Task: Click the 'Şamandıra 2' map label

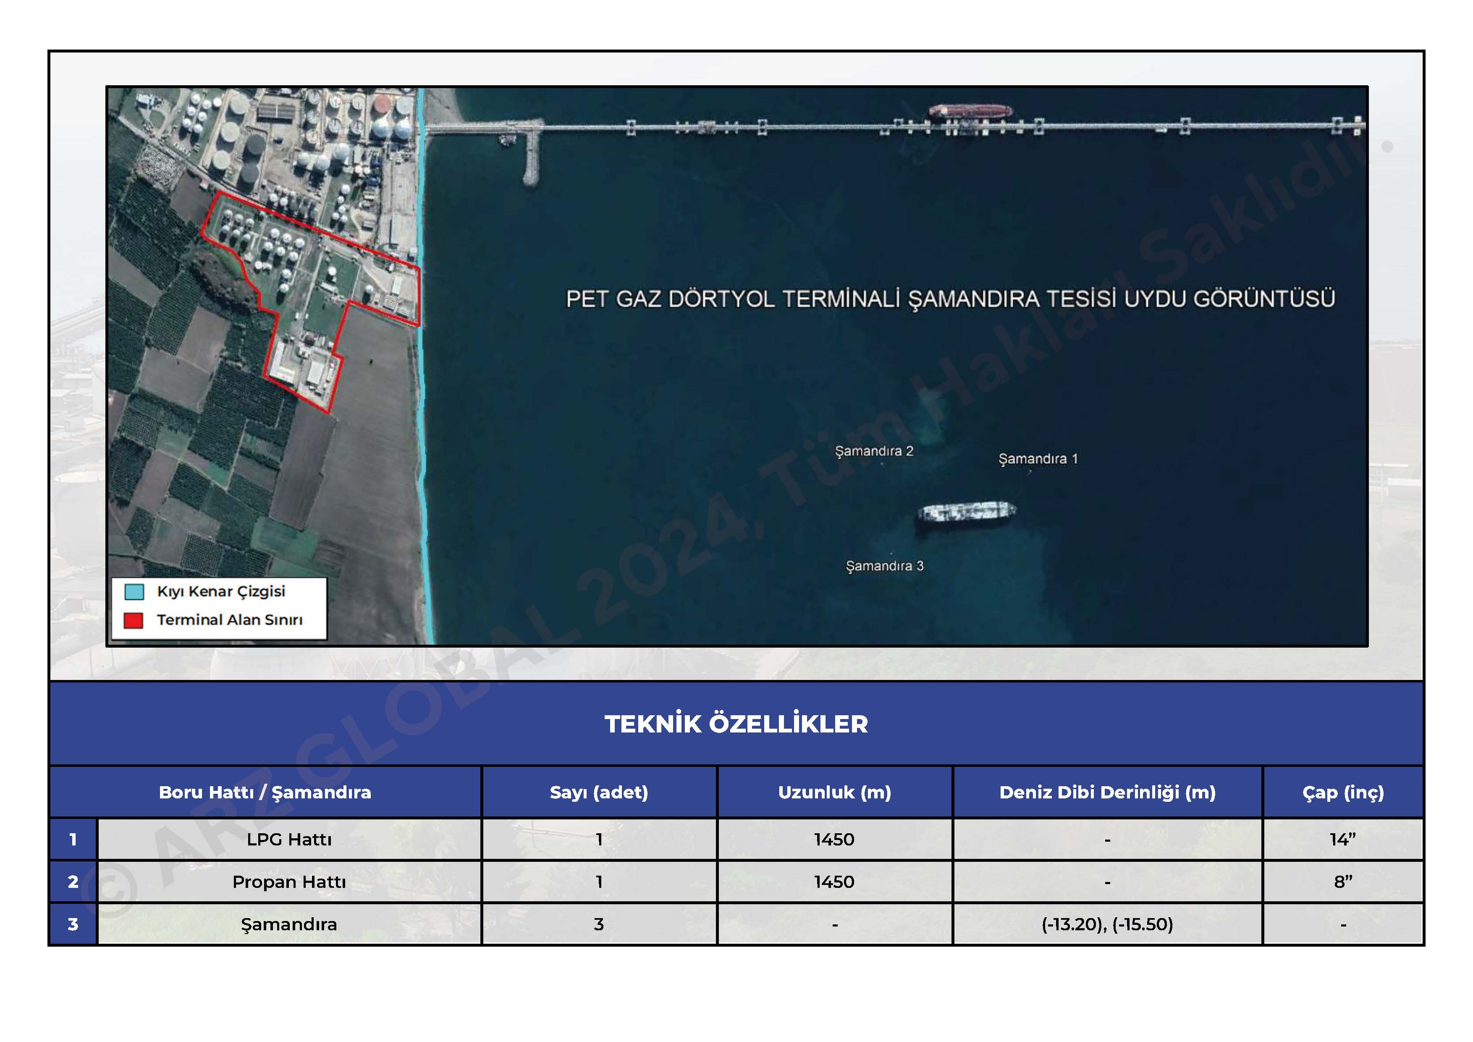Action: click(874, 451)
